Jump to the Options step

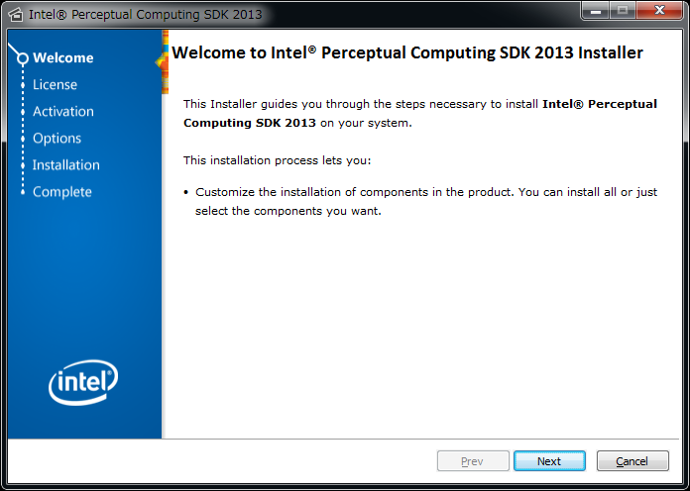coord(57,139)
